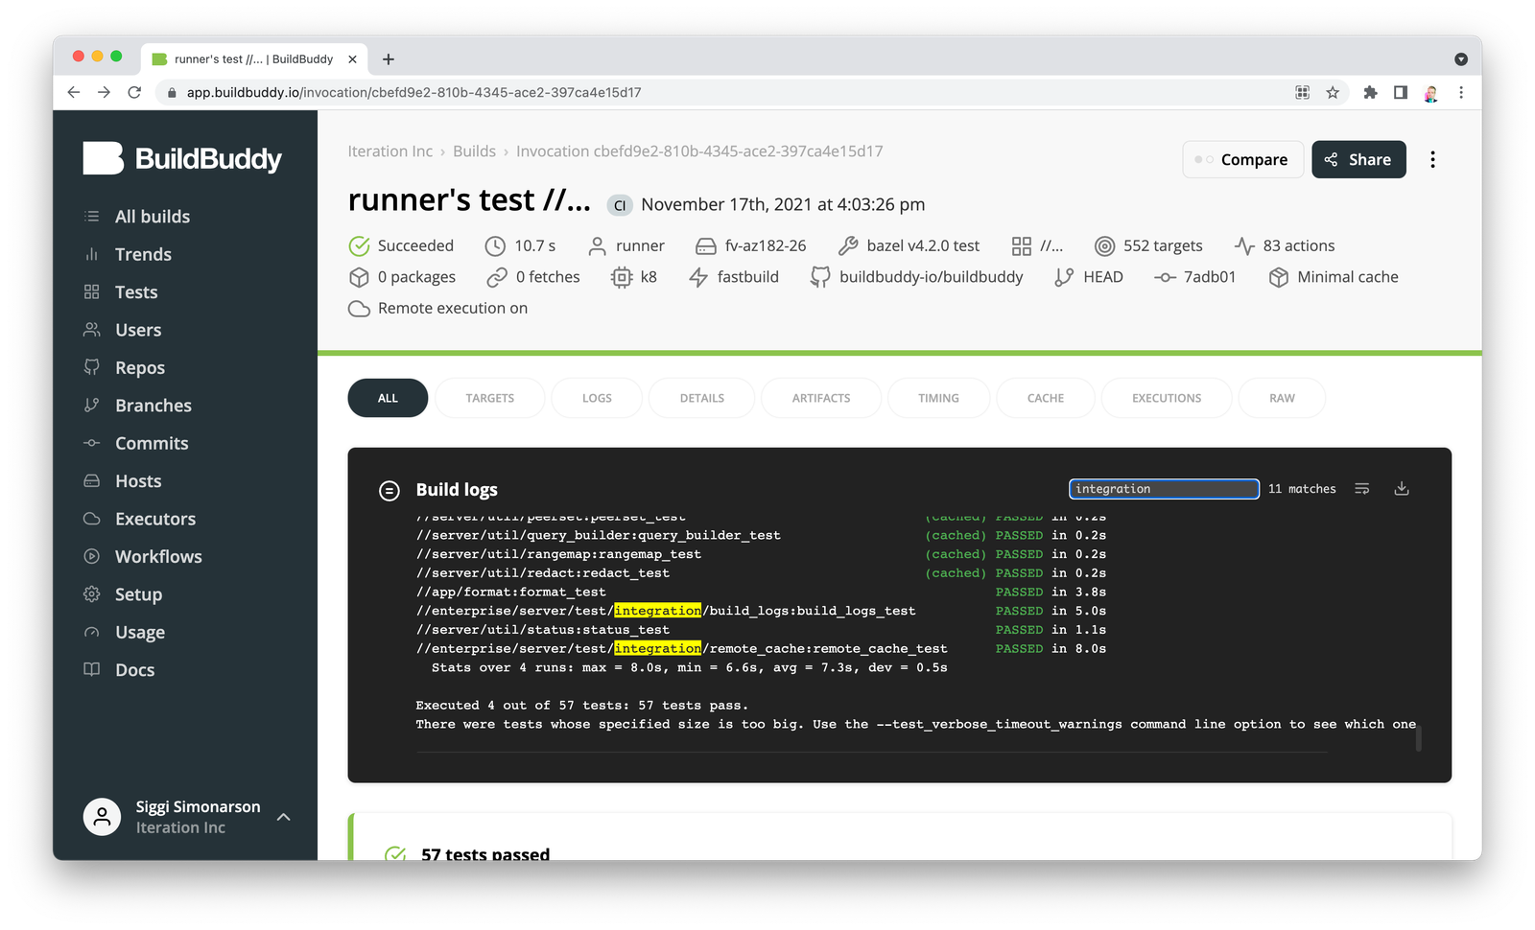Viewport: 1535px width, 930px height.
Task: Open Usage page
Action: (140, 633)
